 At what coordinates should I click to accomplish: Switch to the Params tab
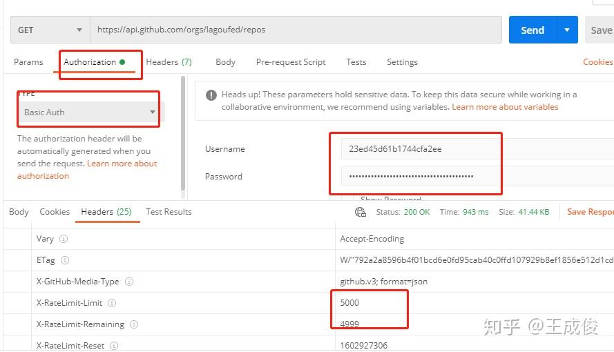click(x=28, y=62)
